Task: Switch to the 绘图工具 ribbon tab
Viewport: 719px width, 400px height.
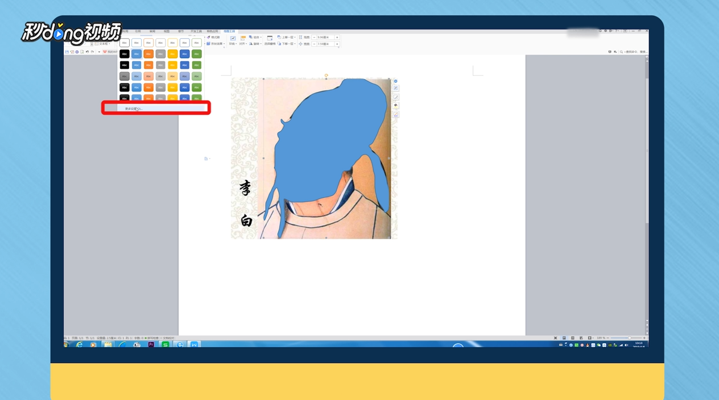Action: click(x=229, y=31)
